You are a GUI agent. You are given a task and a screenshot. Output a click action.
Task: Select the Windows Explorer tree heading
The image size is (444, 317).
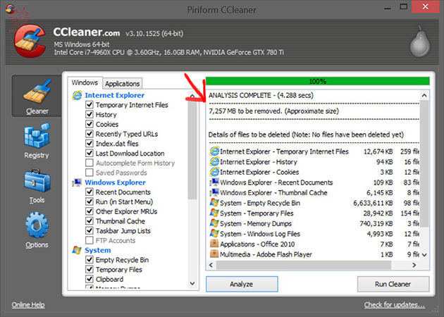116,182
